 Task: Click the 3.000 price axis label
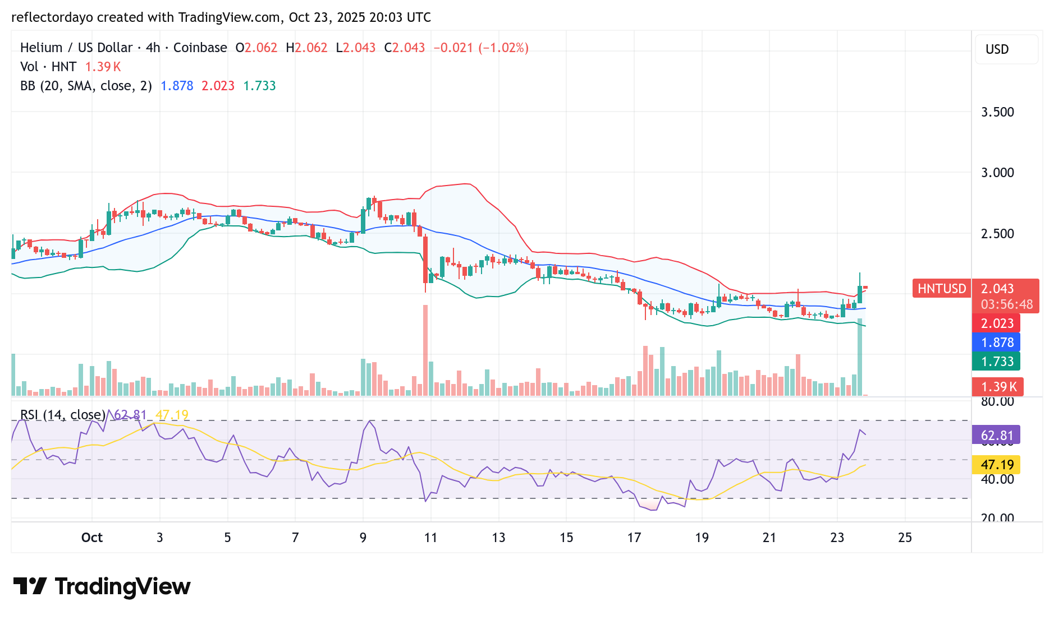(997, 173)
